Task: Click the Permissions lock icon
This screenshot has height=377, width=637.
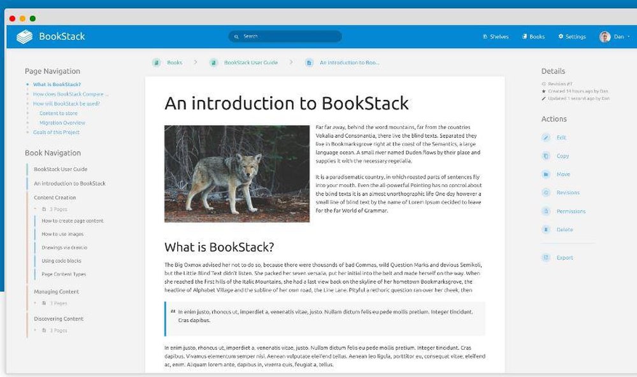Action: pos(546,211)
